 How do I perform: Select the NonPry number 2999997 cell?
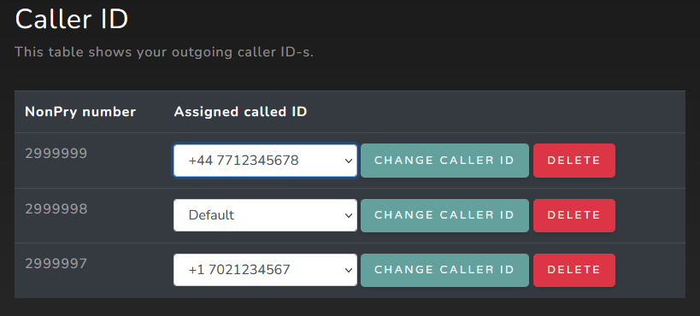56,264
